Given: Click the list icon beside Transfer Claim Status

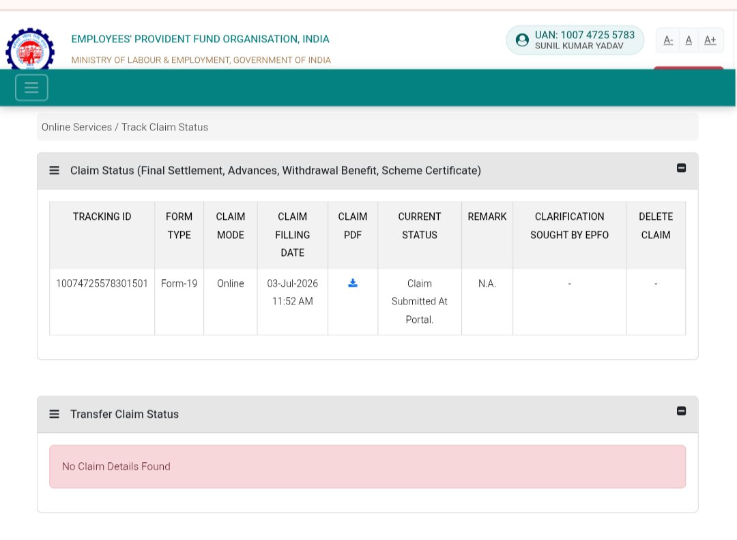Looking at the screenshot, I should click(55, 414).
